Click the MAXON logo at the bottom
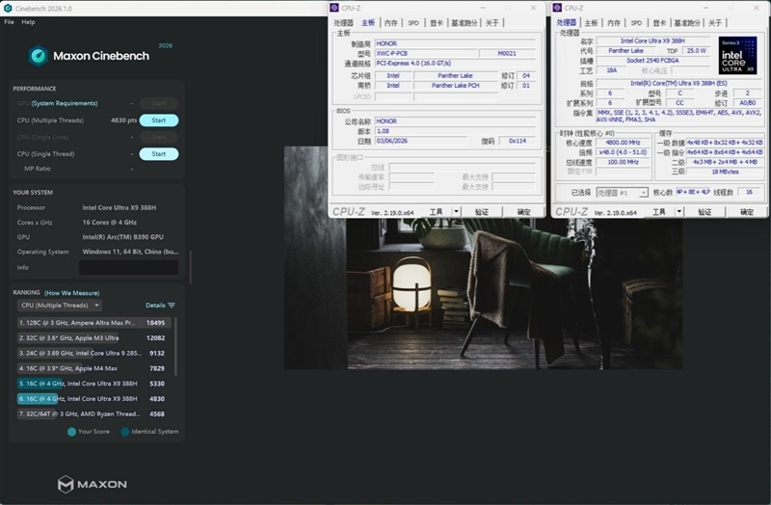 click(92, 485)
